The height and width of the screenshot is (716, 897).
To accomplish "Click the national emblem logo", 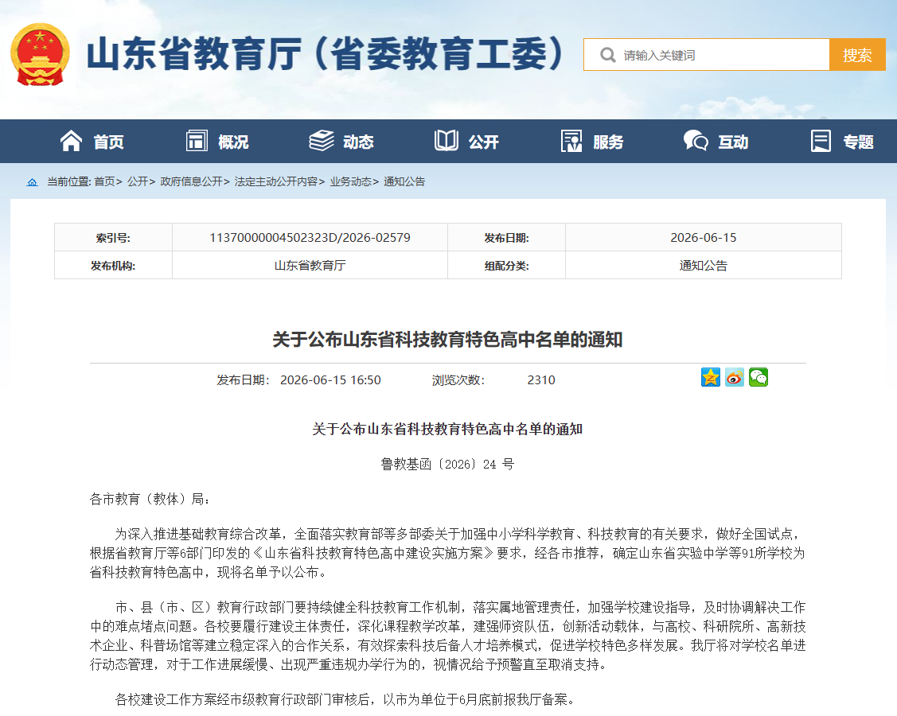I will 40,55.
